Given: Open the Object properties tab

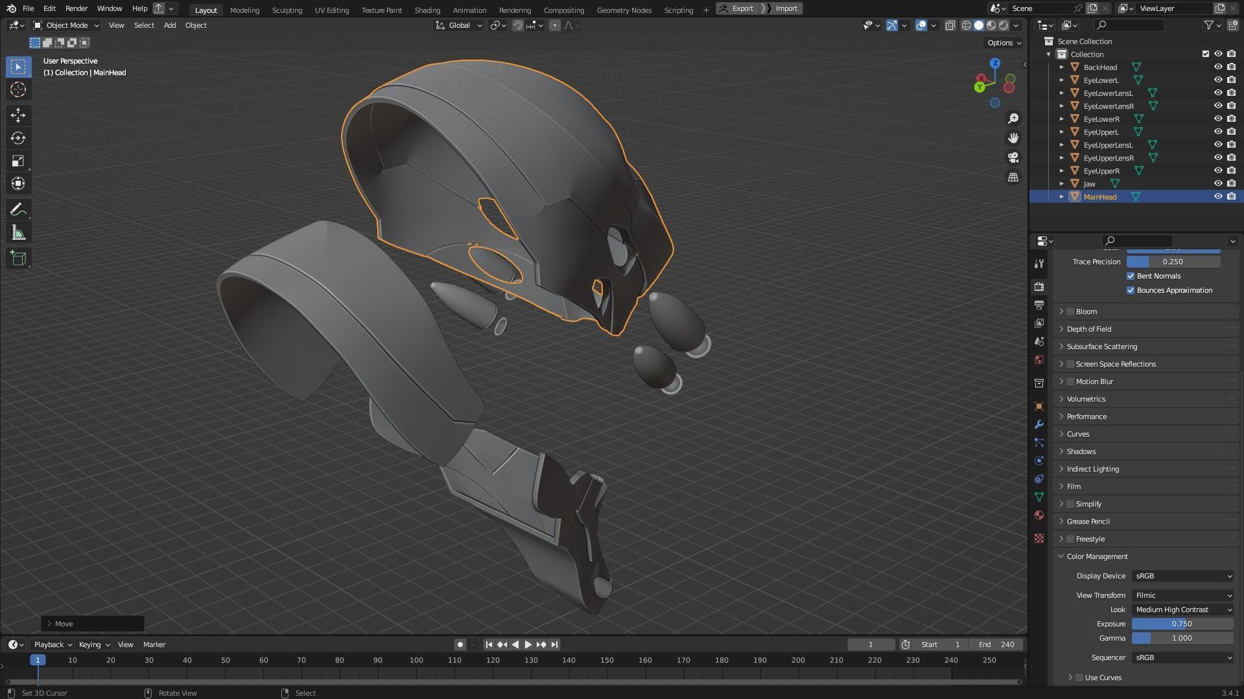Looking at the screenshot, I should click(x=1039, y=406).
